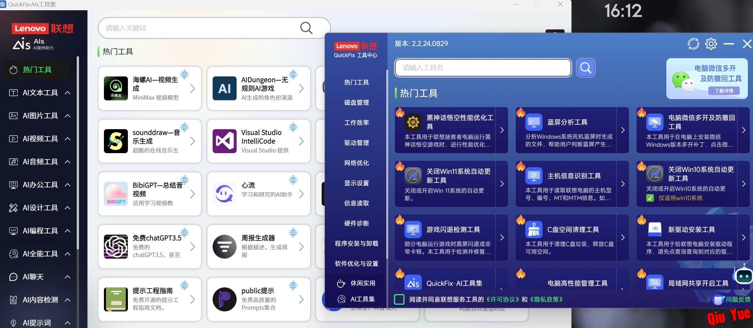Click 黑神话悟空性能优化工具 gear icon

click(413, 122)
